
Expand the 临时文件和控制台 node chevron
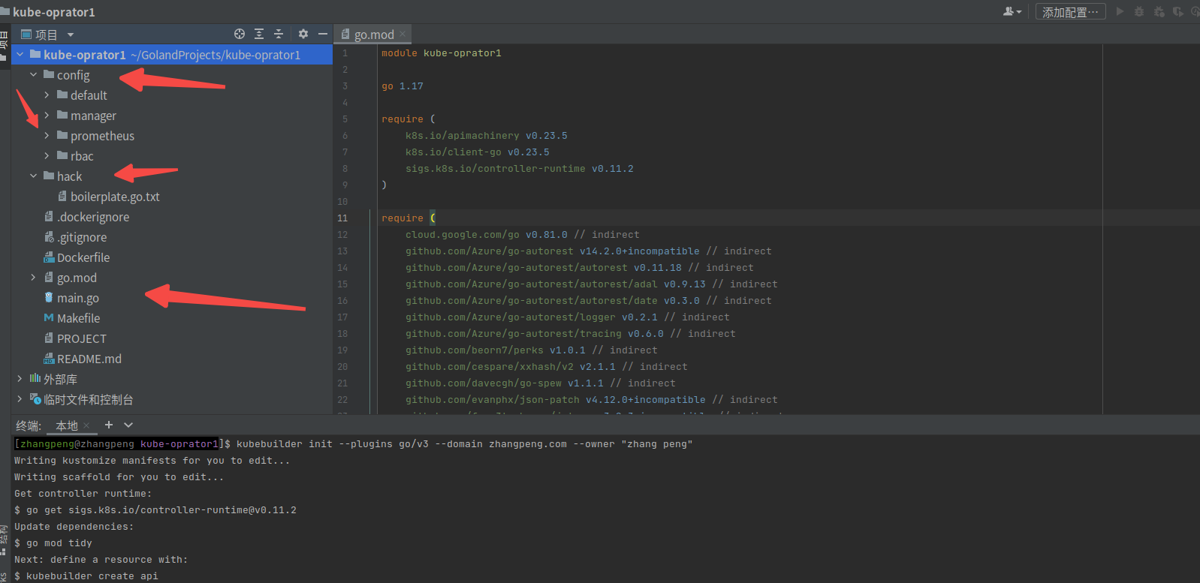coord(20,398)
